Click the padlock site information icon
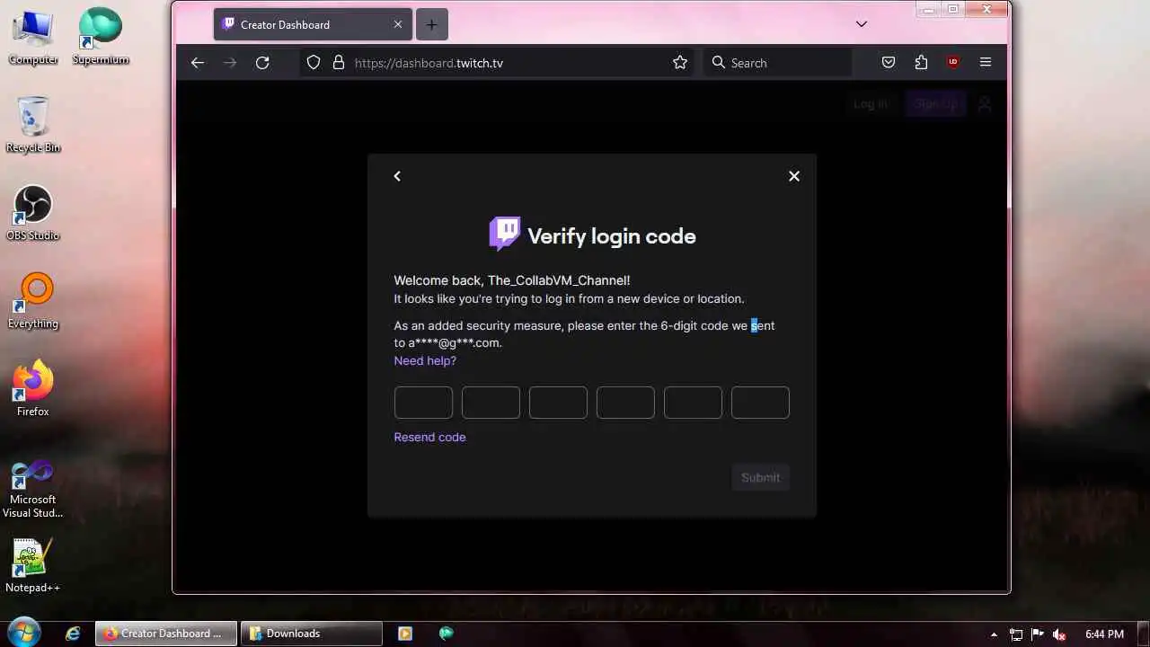The width and height of the screenshot is (1150, 647). click(x=339, y=63)
